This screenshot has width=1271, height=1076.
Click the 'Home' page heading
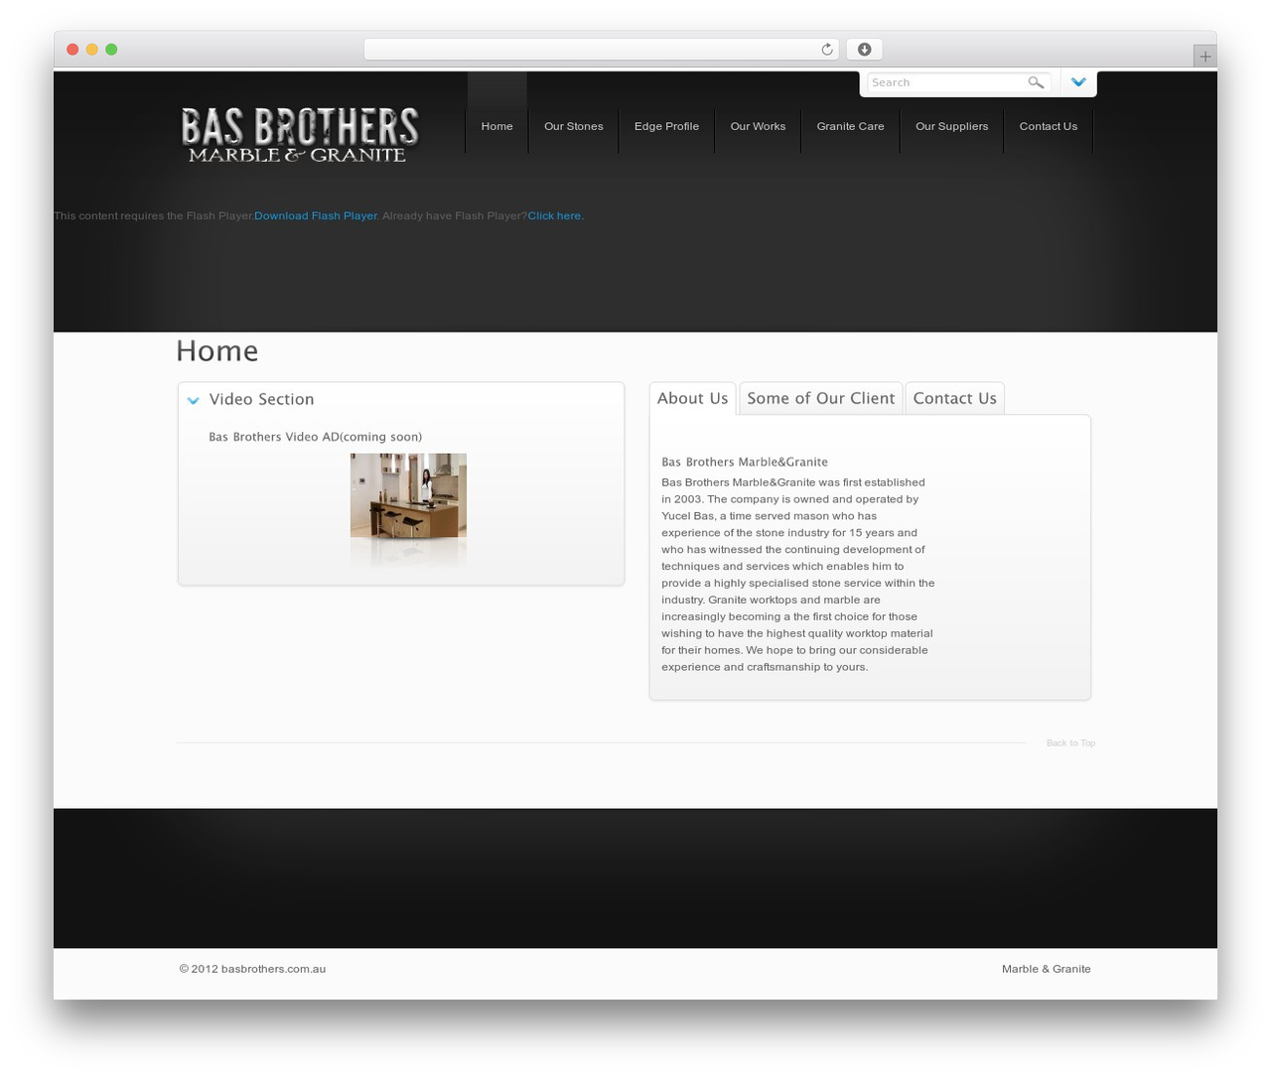tap(216, 350)
